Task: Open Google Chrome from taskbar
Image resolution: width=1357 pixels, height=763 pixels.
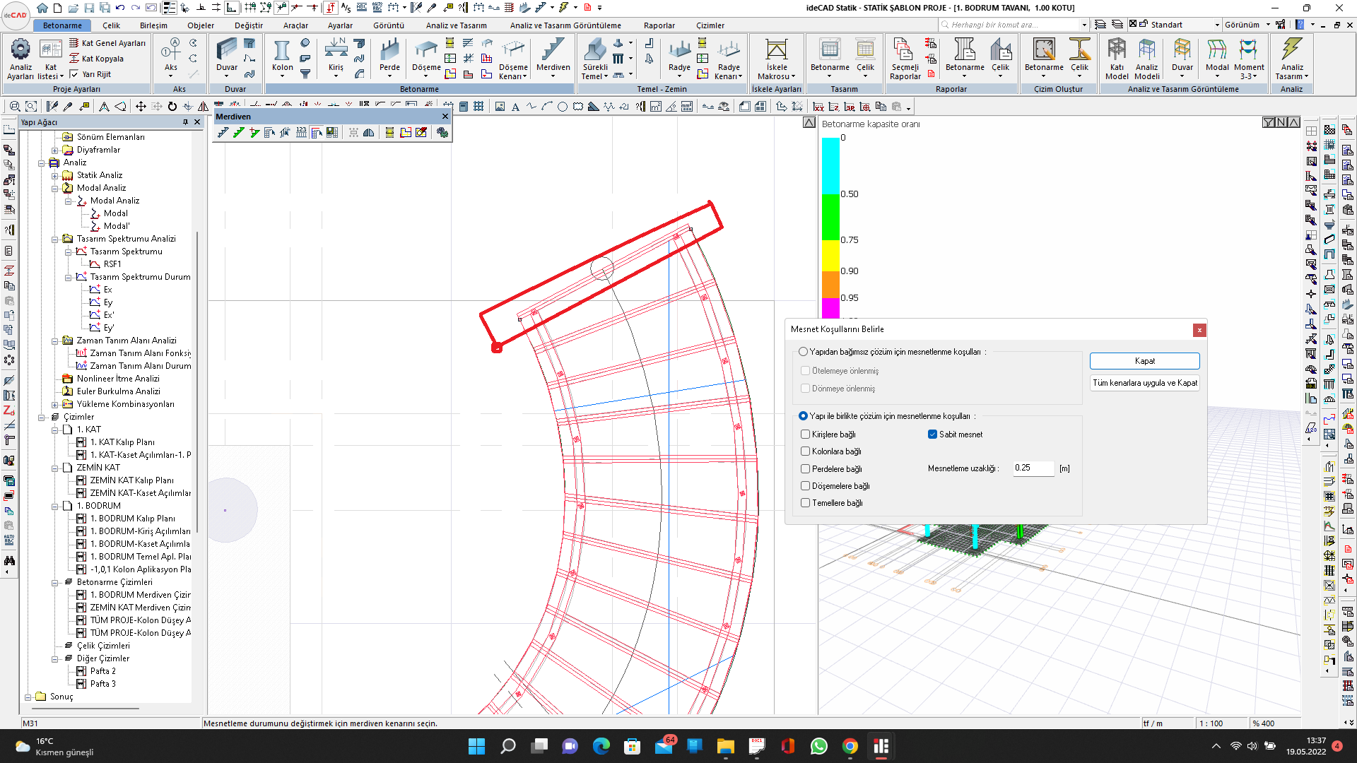Action: click(x=850, y=746)
